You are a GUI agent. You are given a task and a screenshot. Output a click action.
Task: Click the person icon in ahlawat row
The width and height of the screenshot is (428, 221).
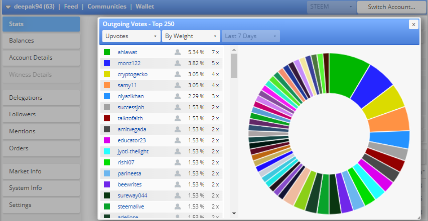(178, 52)
